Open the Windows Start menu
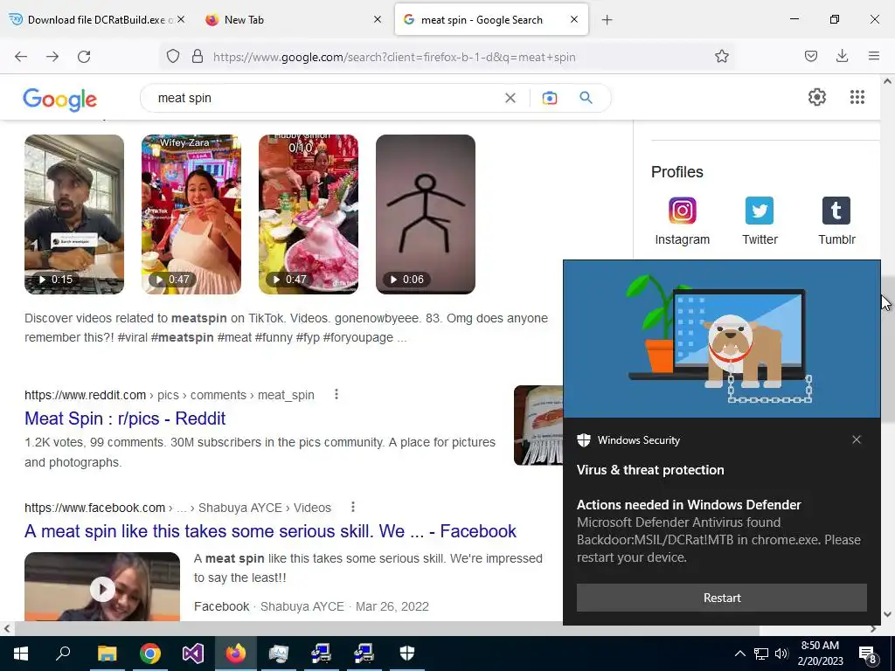 click(x=21, y=654)
